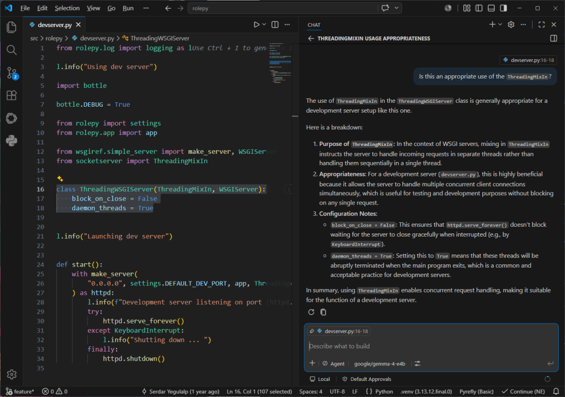Click the pinned devserver.py:16-18 context chip
This screenshot has width=565, height=397.
pos(339,331)
